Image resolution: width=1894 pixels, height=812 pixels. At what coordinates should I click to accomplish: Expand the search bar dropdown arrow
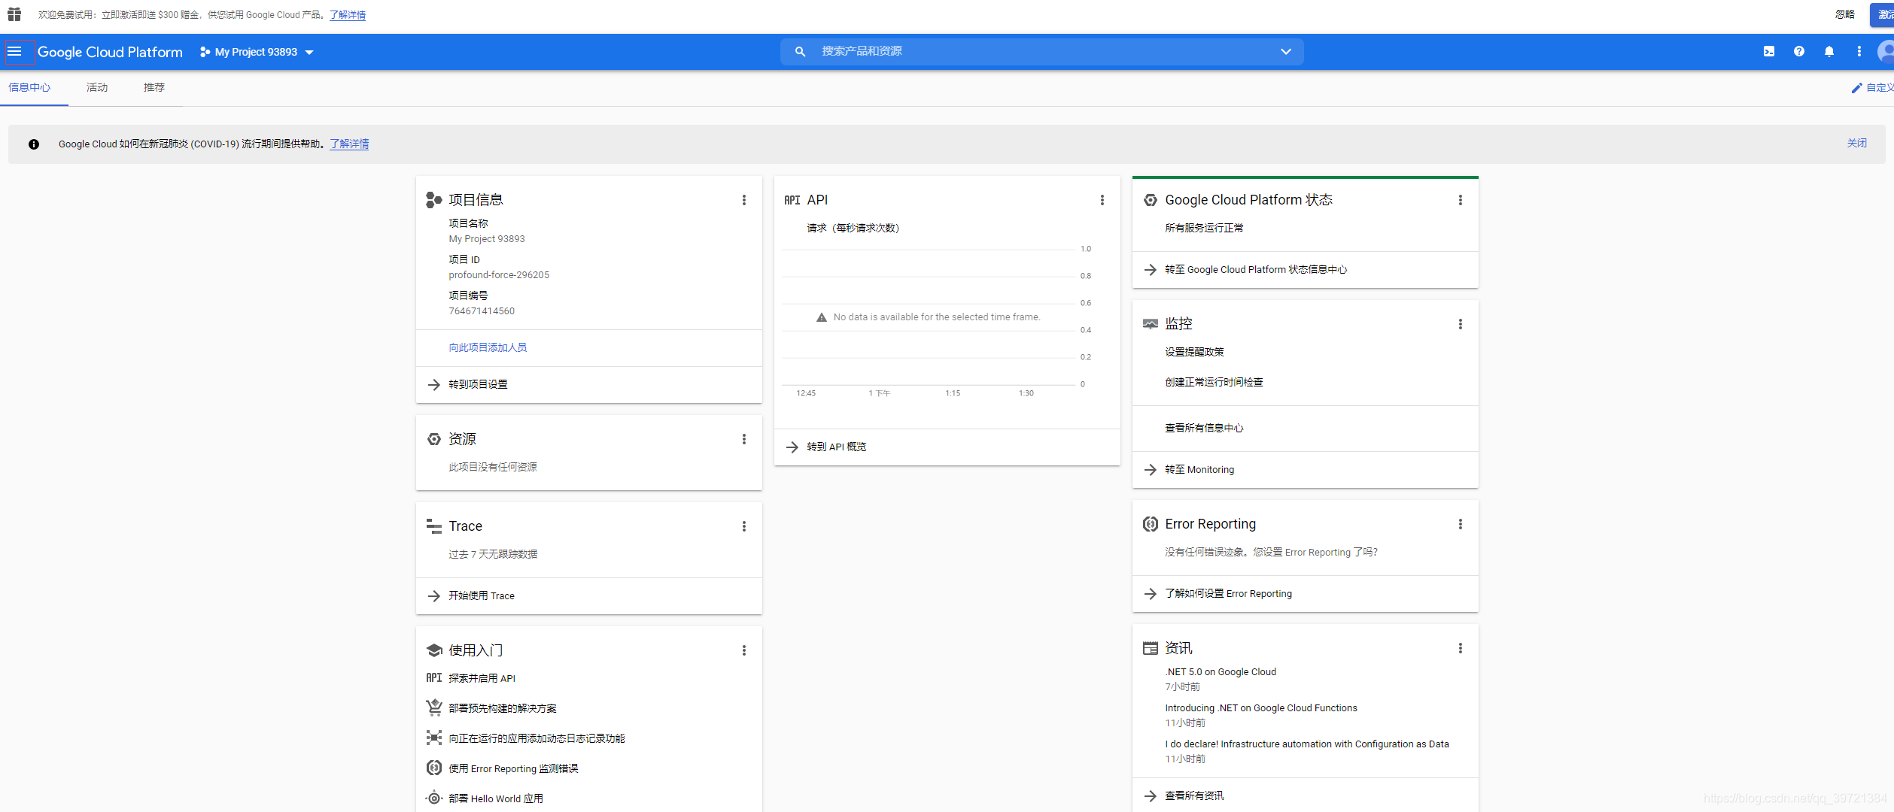click(1285, 51)
